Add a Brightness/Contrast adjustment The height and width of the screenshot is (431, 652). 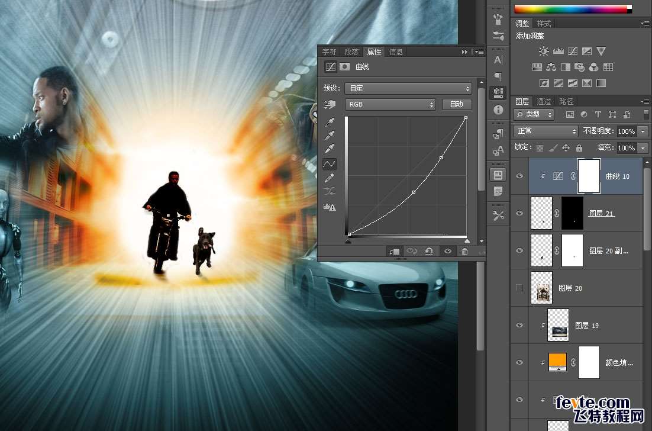click(544, 51)
